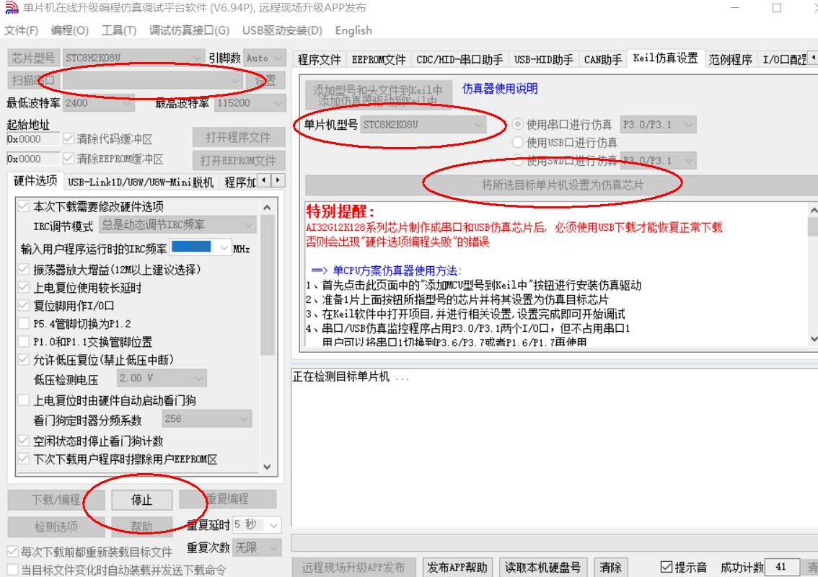The width and height of the screenshot is (818, 577).
Task: Open the 调试仿真接口(G) menu
Action: coord(189,30)
